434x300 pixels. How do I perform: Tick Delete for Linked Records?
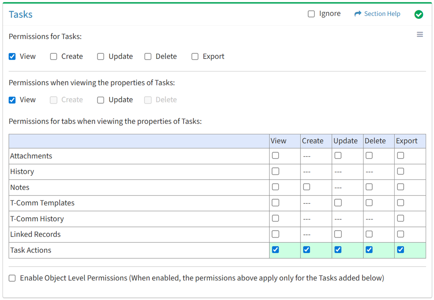pyautogui.click(x=369, y=234)
